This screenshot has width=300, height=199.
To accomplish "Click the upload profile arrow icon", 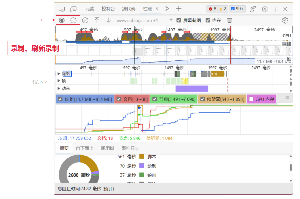I will (97, 20).
